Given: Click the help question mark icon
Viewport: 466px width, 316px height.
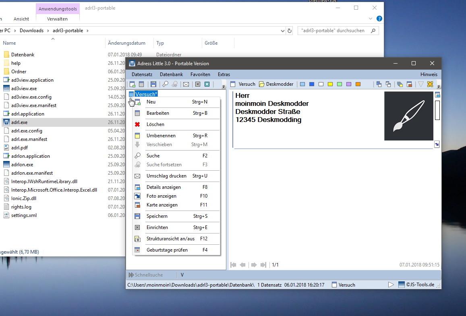Looking at the screenshot, I should tap(379, 19).
